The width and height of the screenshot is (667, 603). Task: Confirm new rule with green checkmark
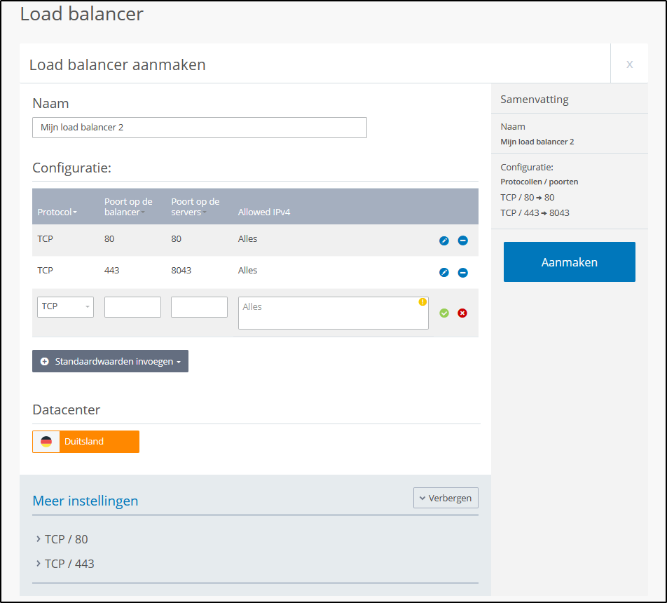tap(443, 313)
